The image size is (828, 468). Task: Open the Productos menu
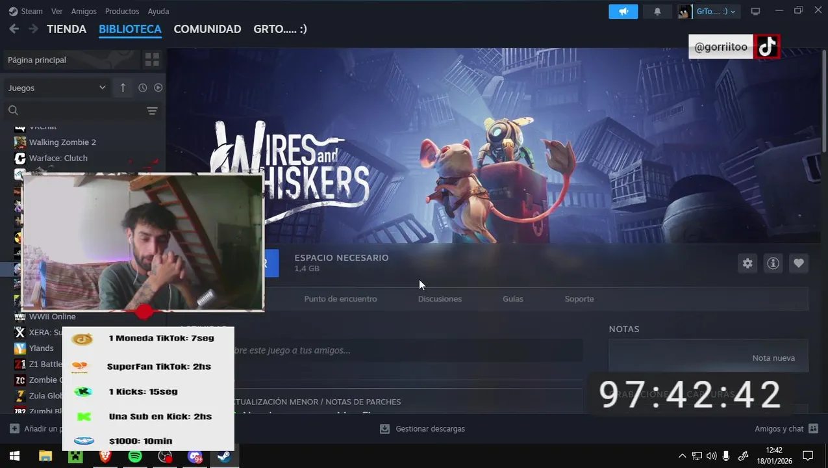pyautogui.click(x=122, y=11)
